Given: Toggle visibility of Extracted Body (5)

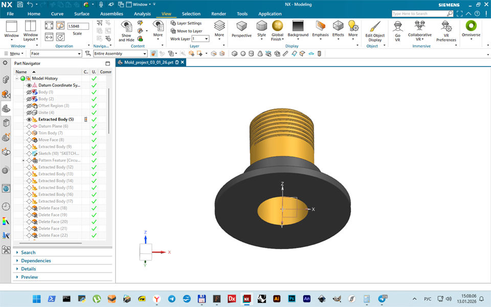Looking at the screenshot, I should coord(29,119).
